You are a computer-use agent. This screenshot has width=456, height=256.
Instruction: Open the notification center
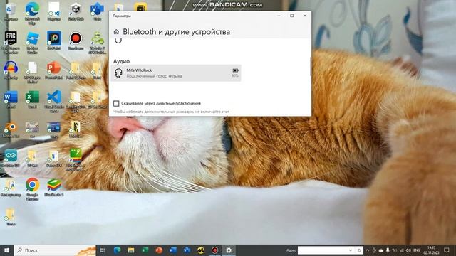447,250
